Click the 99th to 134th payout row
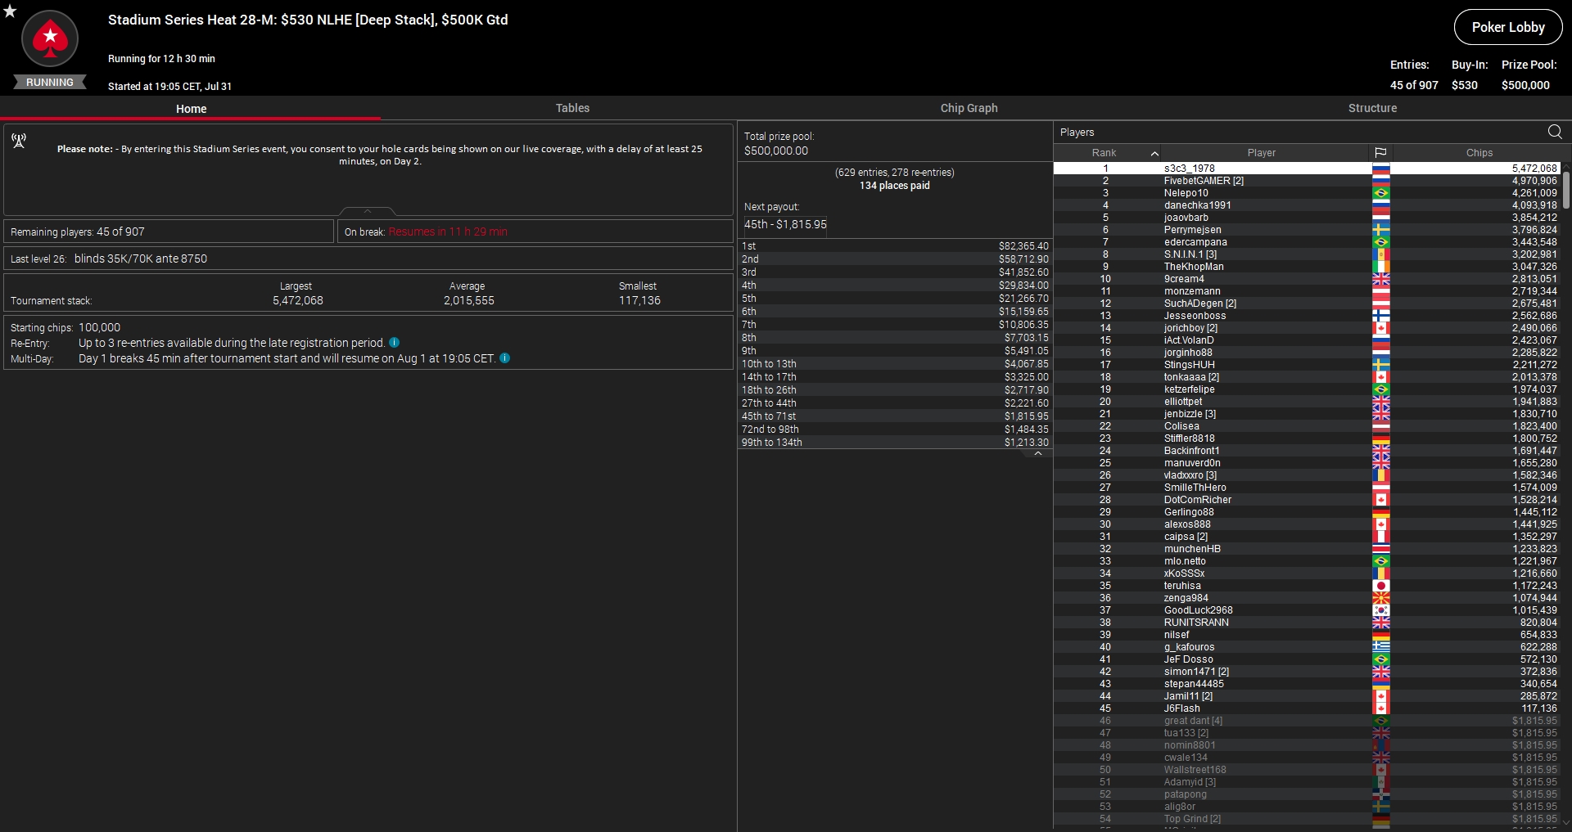1572x832 pixels. coord(895,443)
